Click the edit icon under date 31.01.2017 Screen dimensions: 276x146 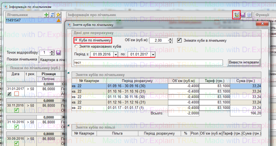pyautogui.click(x=10, y=93)
